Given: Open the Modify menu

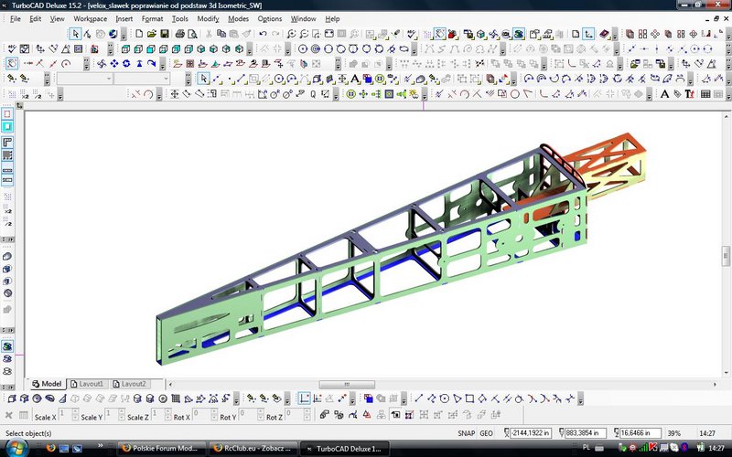Looking at the screenshot, I should [208, 19].
